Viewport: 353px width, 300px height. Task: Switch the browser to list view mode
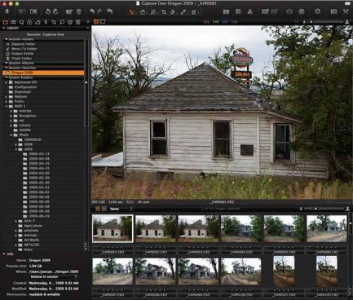[x=104, y=209]
